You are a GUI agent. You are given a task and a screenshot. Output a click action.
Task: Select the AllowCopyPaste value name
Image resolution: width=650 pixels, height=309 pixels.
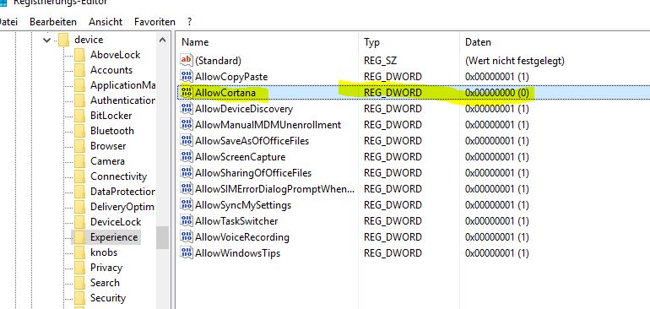[x=231, y=77]
